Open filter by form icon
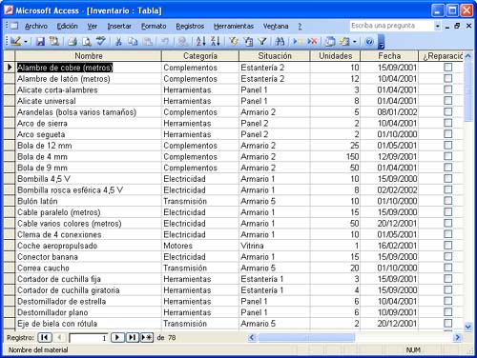This screenshot has width=477, height=358. pos(248,41)
